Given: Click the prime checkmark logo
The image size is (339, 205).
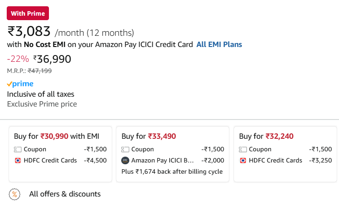Looking at the screenshot, I should pos(20,84).
